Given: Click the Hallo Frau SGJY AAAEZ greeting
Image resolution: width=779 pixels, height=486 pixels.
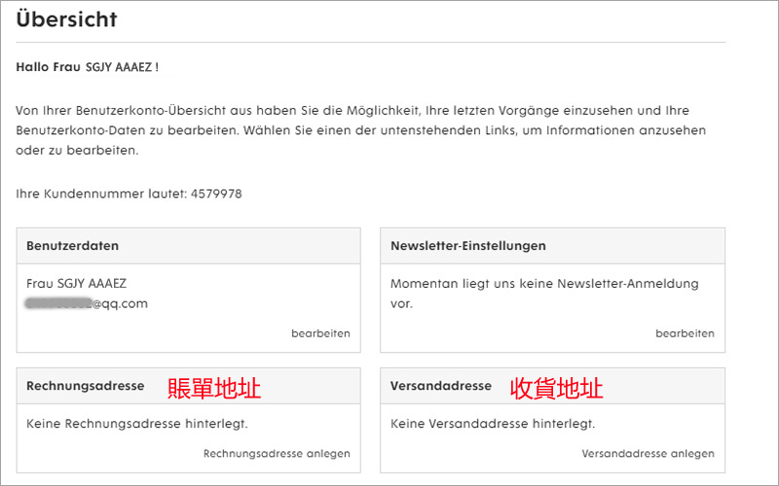Looking at the screenshot, I should [88, 68].
